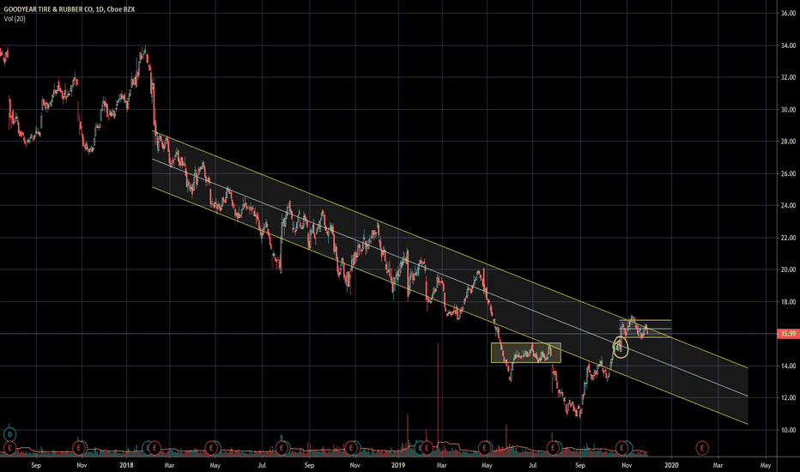Select the large yellow rectangle drawing near 14.00–15.00
The width and height of the screenshot is (800, 472).
526,353
